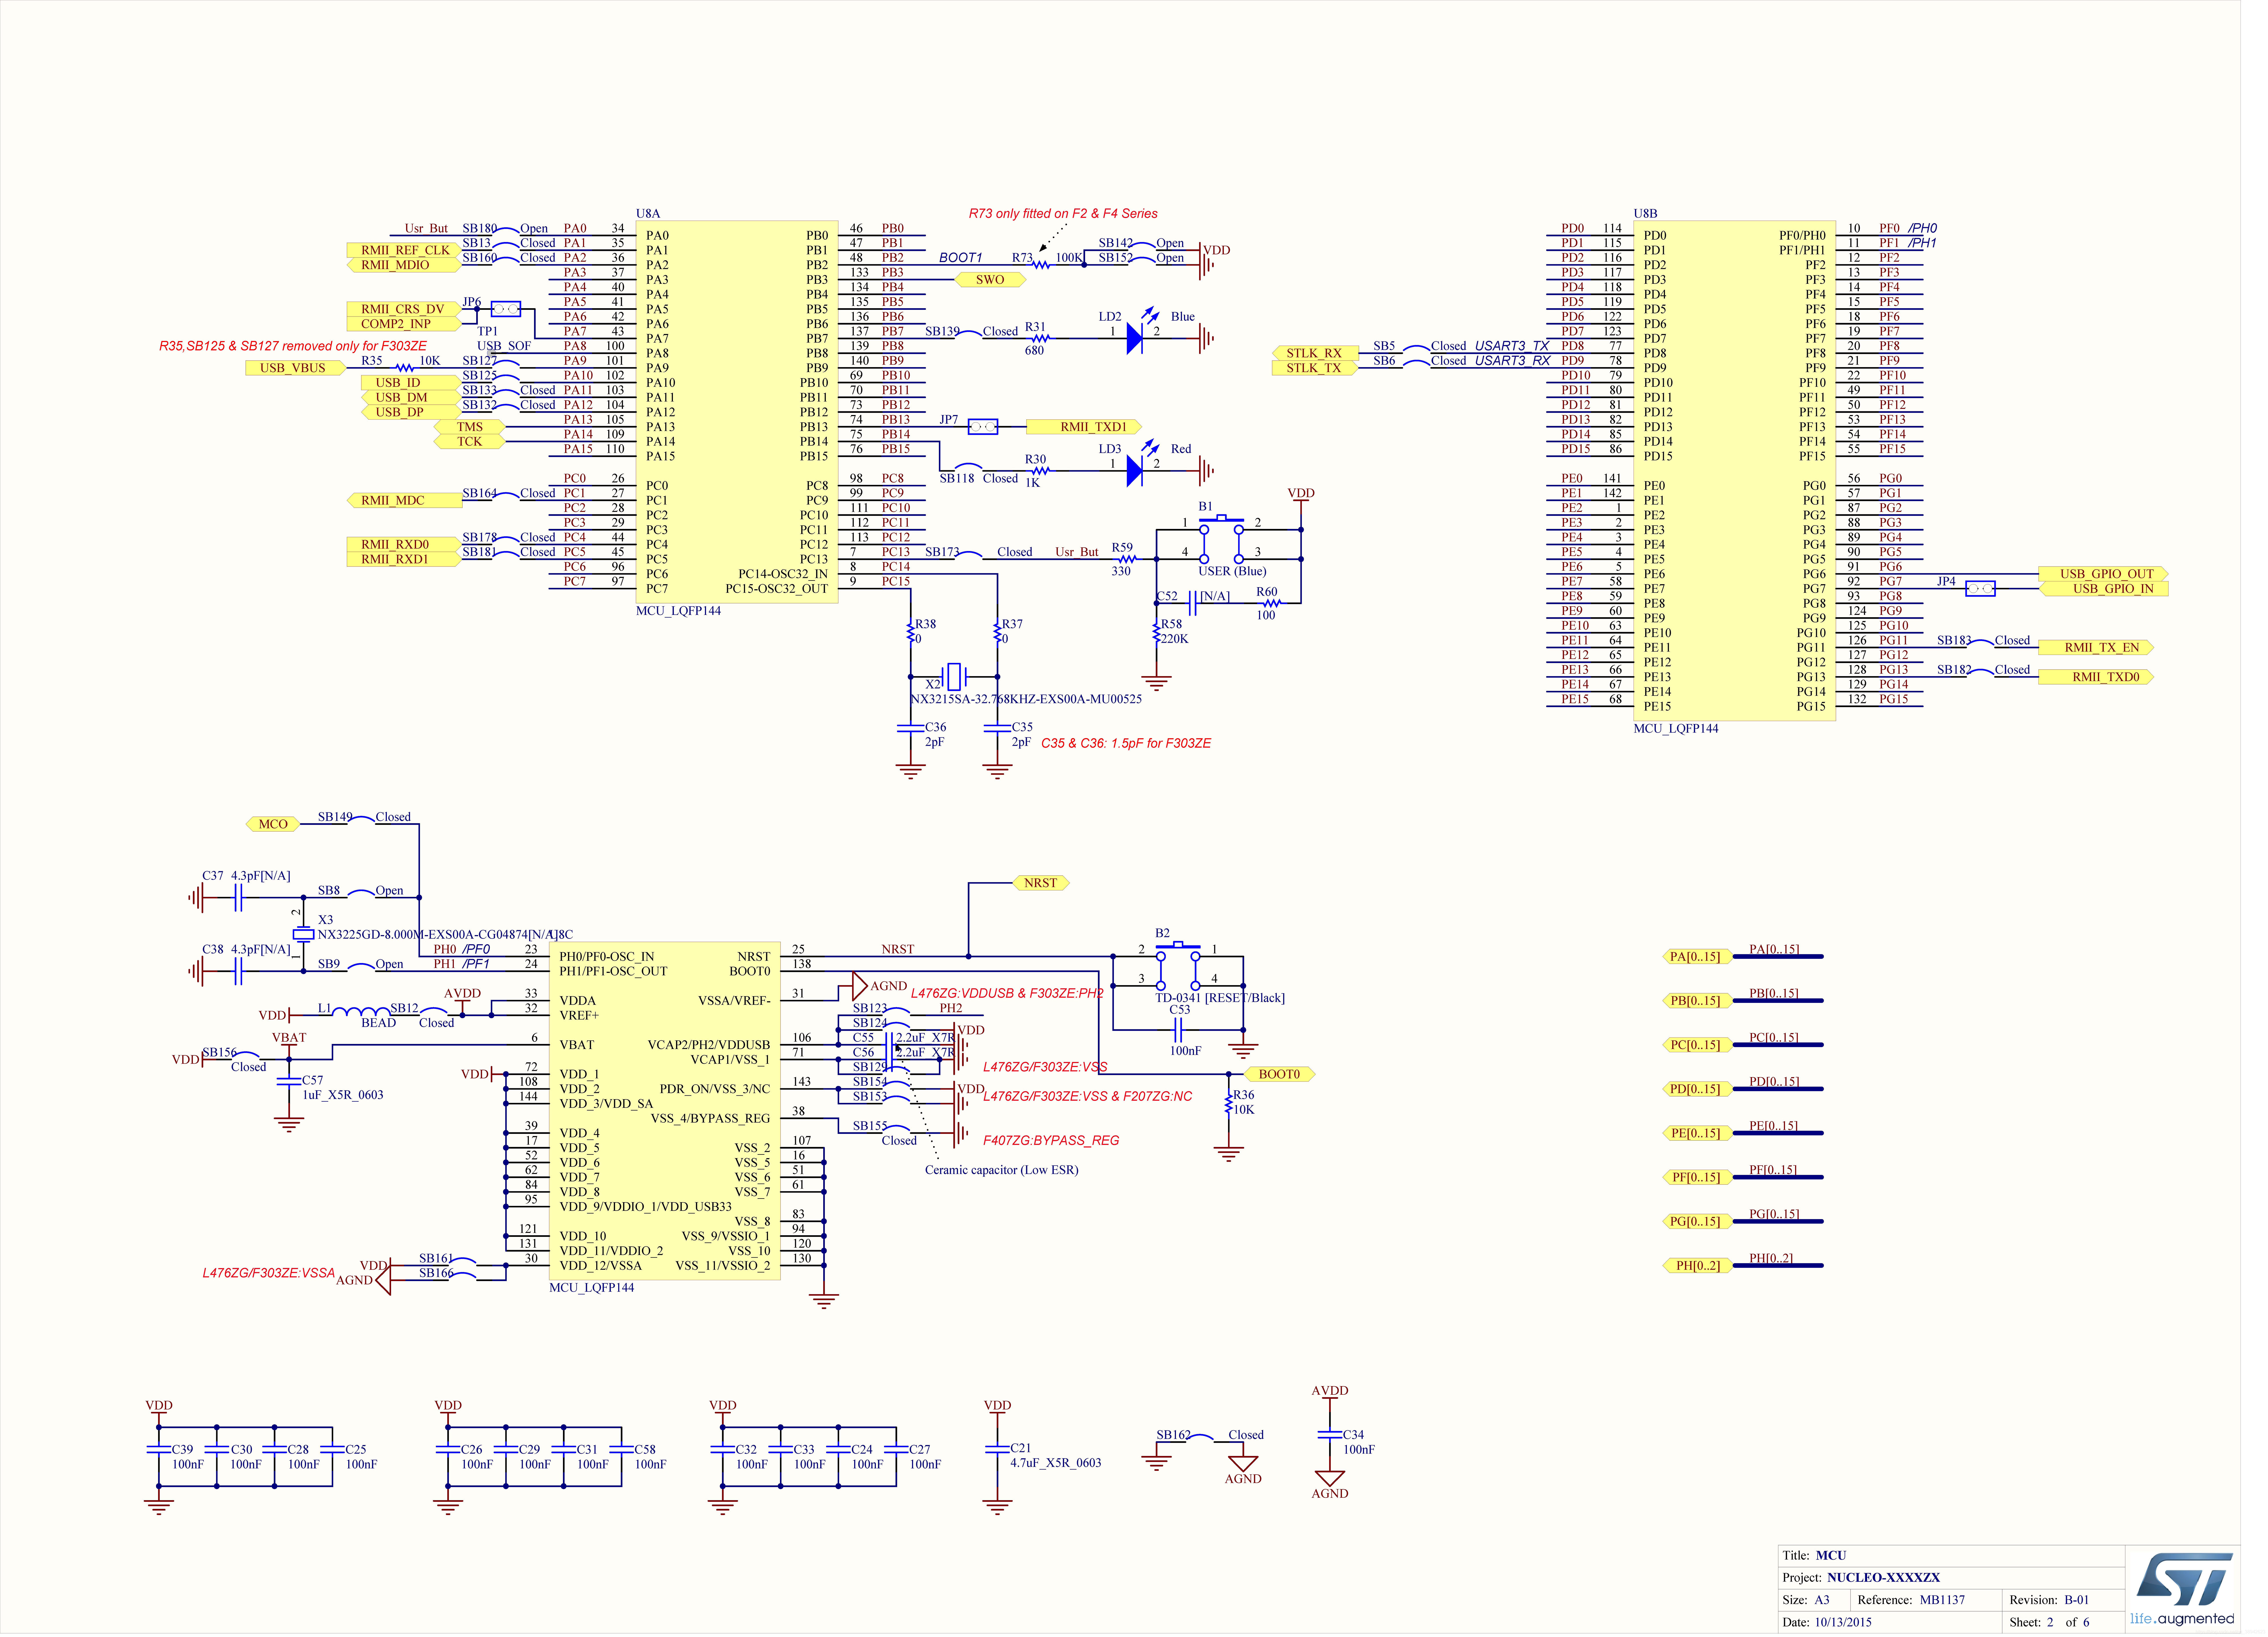Click the BOOT0 port label
The height and width of the screenshot is (1637, 2268).
[1279, 1074]
